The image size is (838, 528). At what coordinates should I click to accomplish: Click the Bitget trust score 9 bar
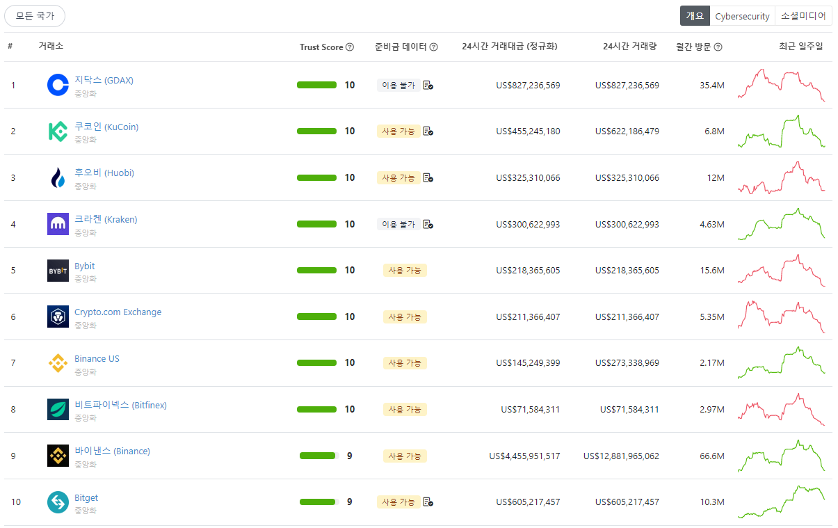point(319,502)
